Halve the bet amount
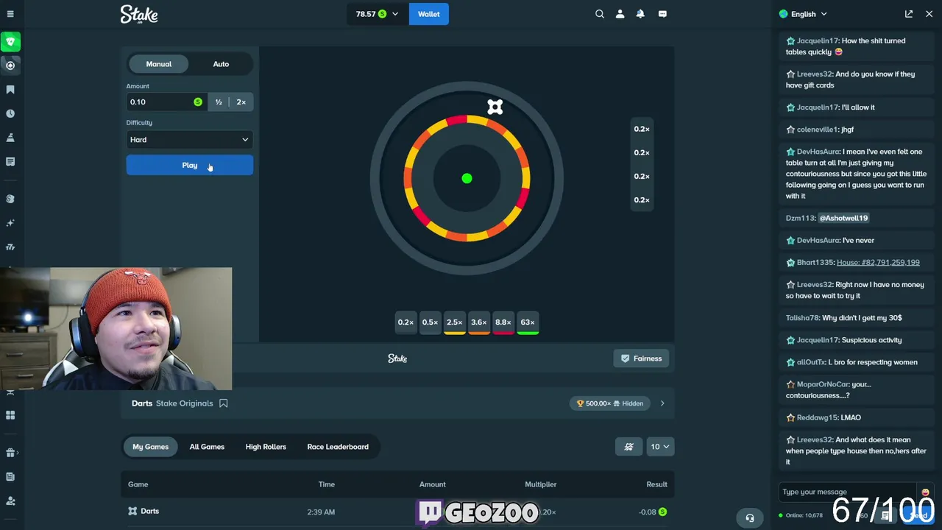Screen dimensions: 942x530 click(x=219, y=102)
